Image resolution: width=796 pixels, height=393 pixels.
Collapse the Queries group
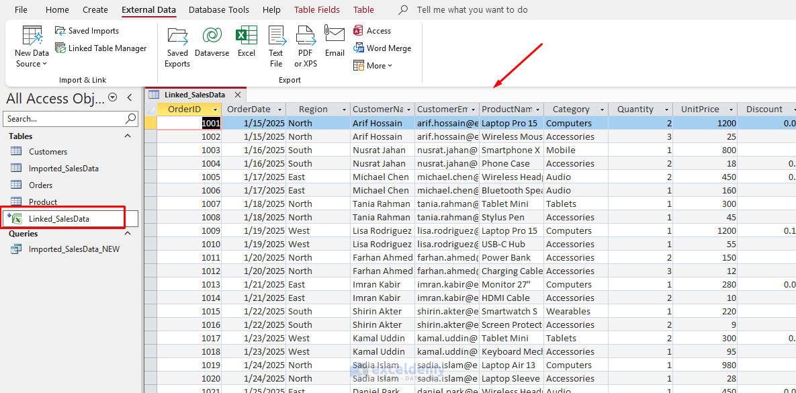click(x=128, y=233)
